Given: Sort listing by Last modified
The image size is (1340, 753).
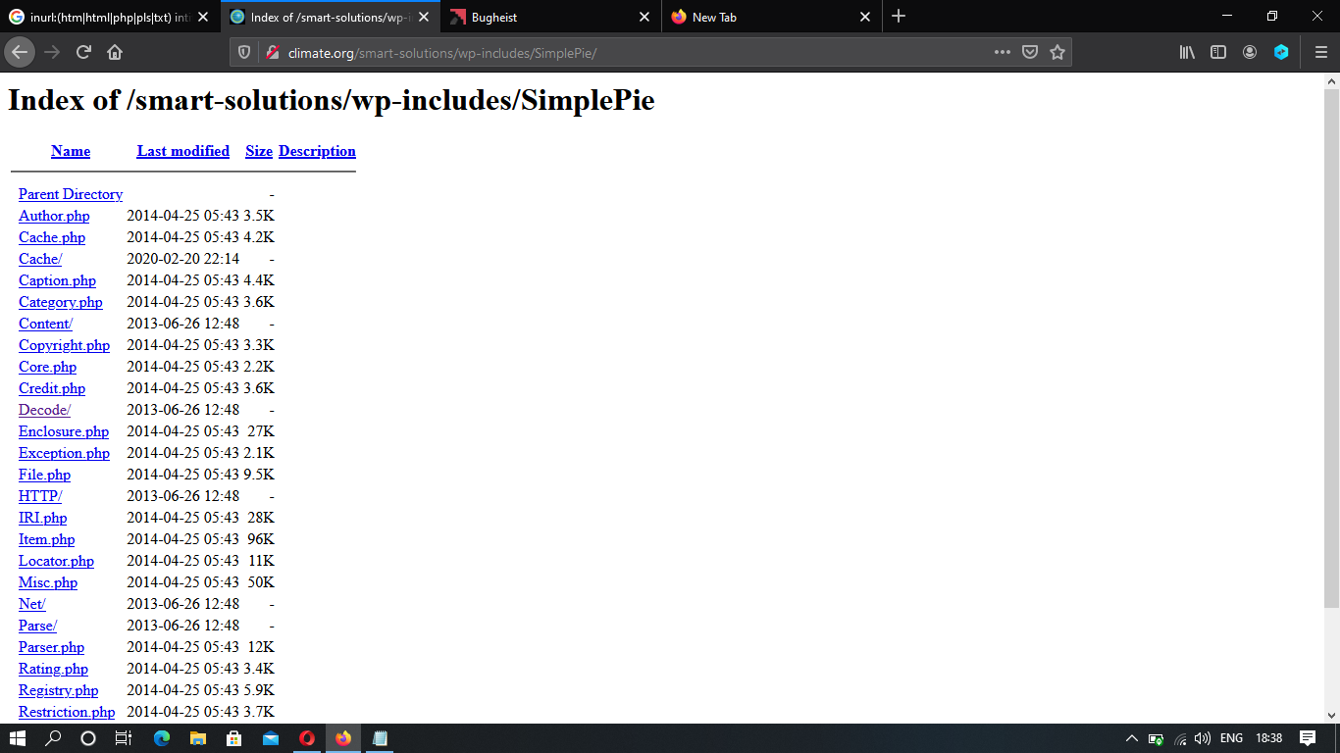Looking at the screenshot, I should [183, 151].
